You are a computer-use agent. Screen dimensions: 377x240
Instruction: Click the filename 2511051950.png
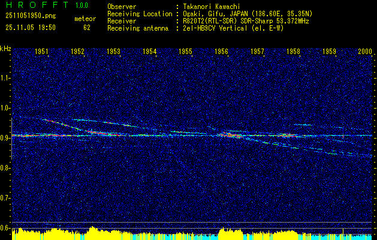point(31,16)
